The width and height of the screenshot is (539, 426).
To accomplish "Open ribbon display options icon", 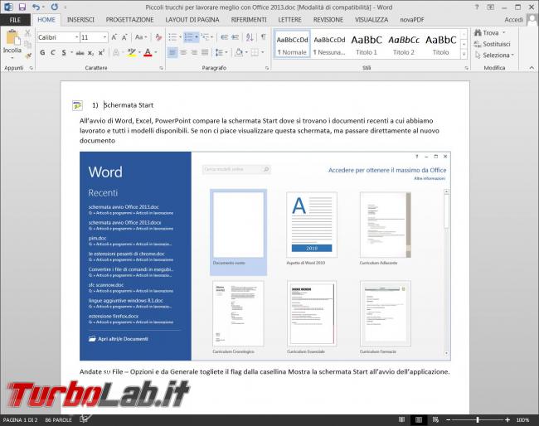I will coord(491,7).
